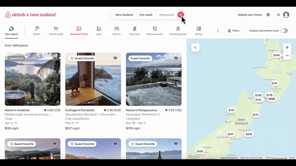Click the $115 map price marker
Screen dimensions: 296x166
(258, 100)
